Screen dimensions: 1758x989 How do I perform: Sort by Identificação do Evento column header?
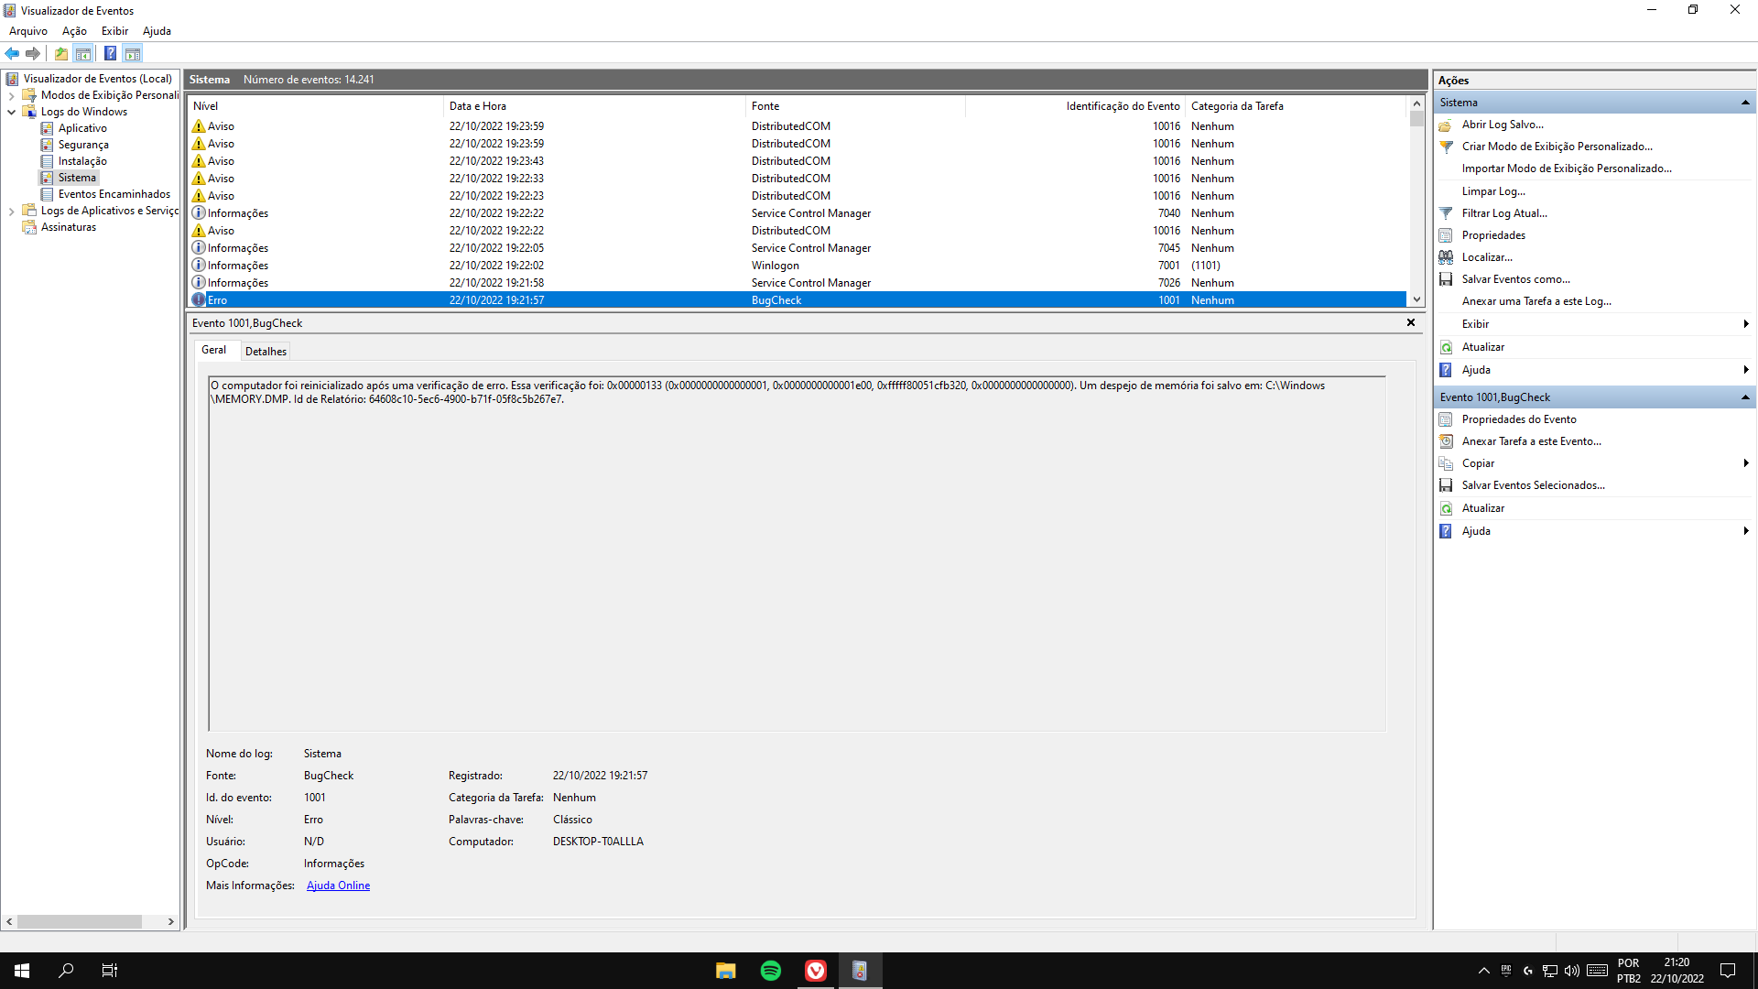1075,106
